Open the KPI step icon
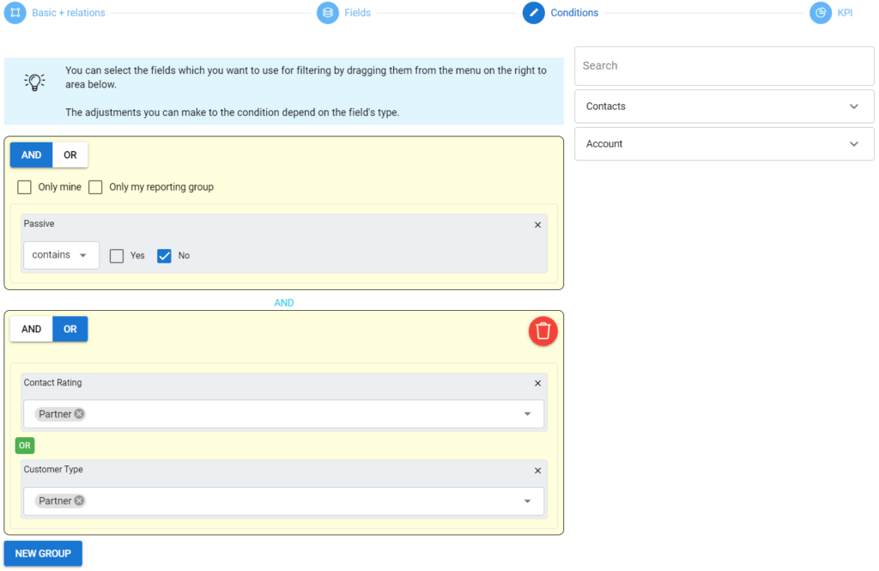This screenshot has width=879, height=571. (820, 12)
